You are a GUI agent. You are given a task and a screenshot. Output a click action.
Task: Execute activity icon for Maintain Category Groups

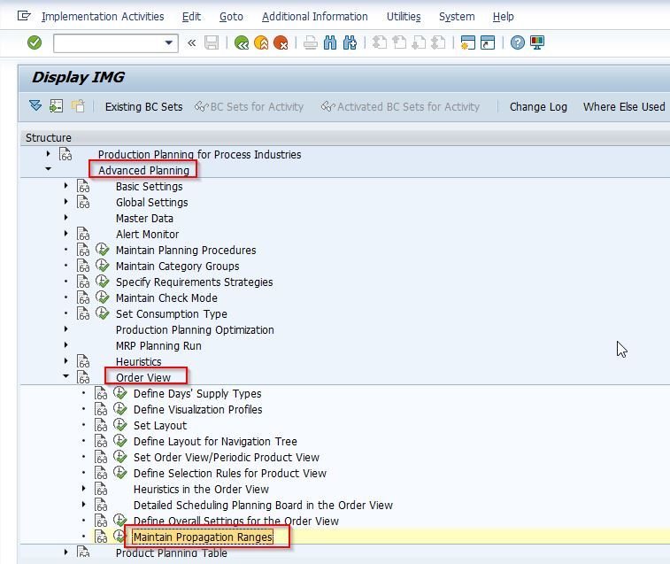pyautogui.click(x=102, y=266)
